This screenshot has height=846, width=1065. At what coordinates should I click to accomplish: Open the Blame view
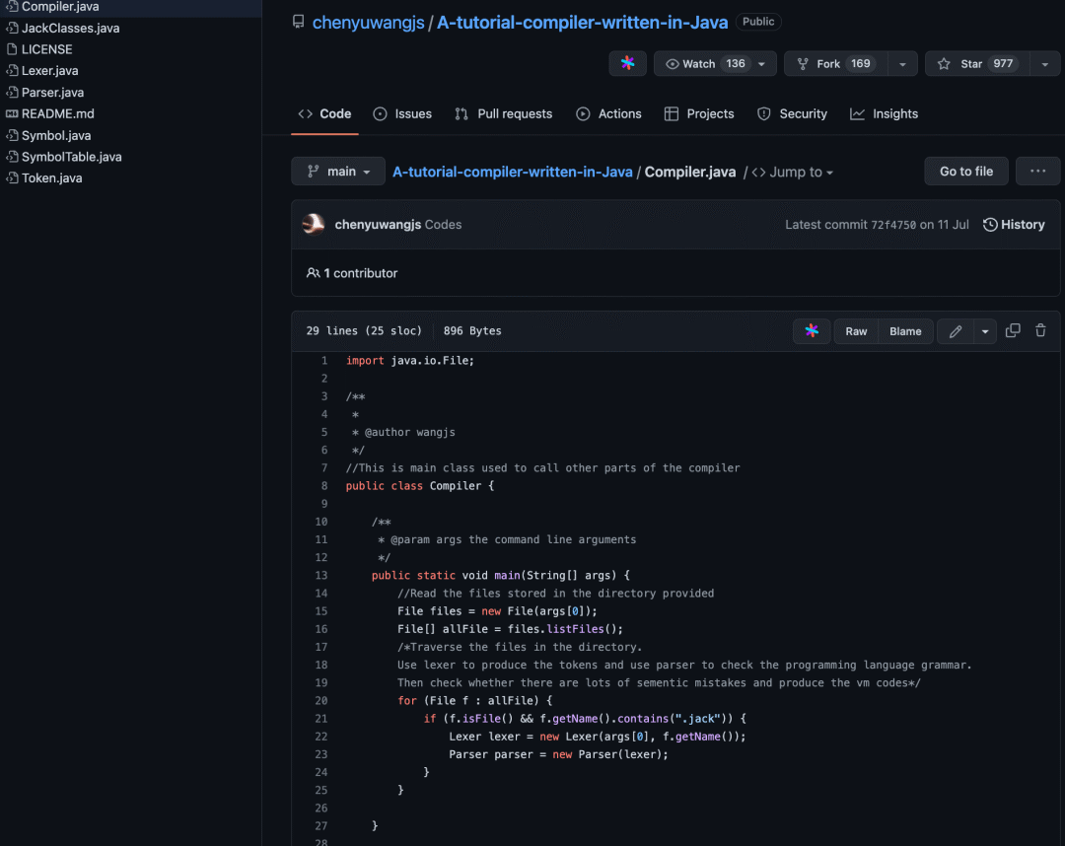(x=905, y=331)
